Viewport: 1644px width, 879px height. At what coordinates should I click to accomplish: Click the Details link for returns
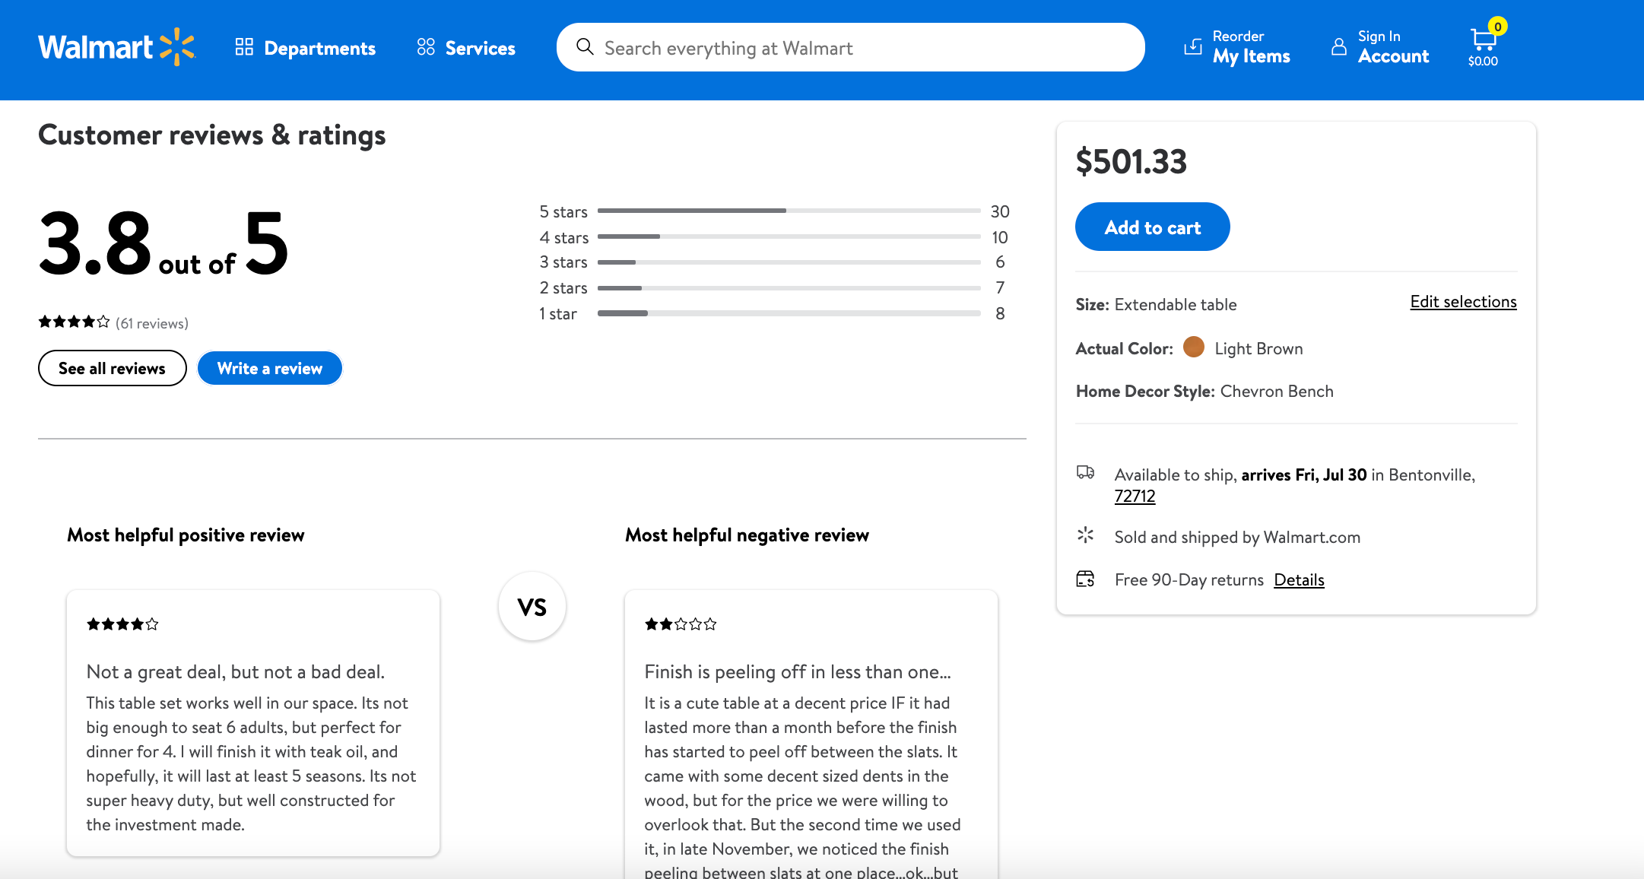coord(1300,578)
